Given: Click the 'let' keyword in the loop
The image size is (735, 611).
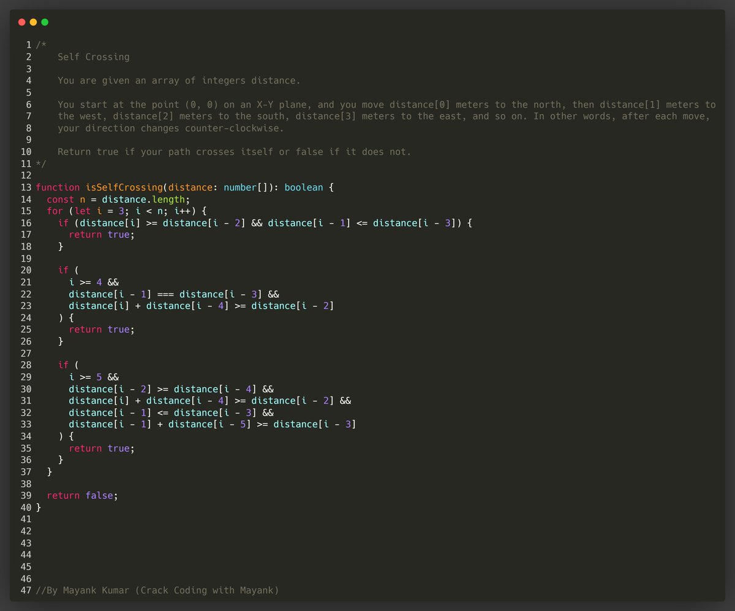Looking at the screenshot, I should click(83, 211).
